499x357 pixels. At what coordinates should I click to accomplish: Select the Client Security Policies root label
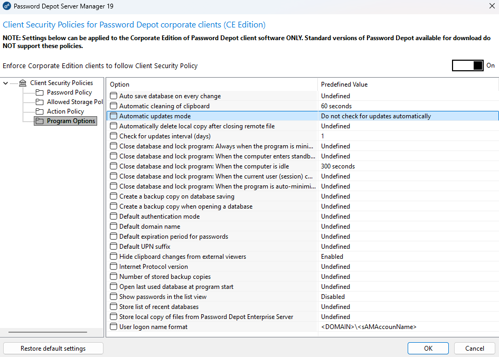[x=61, y=83]
